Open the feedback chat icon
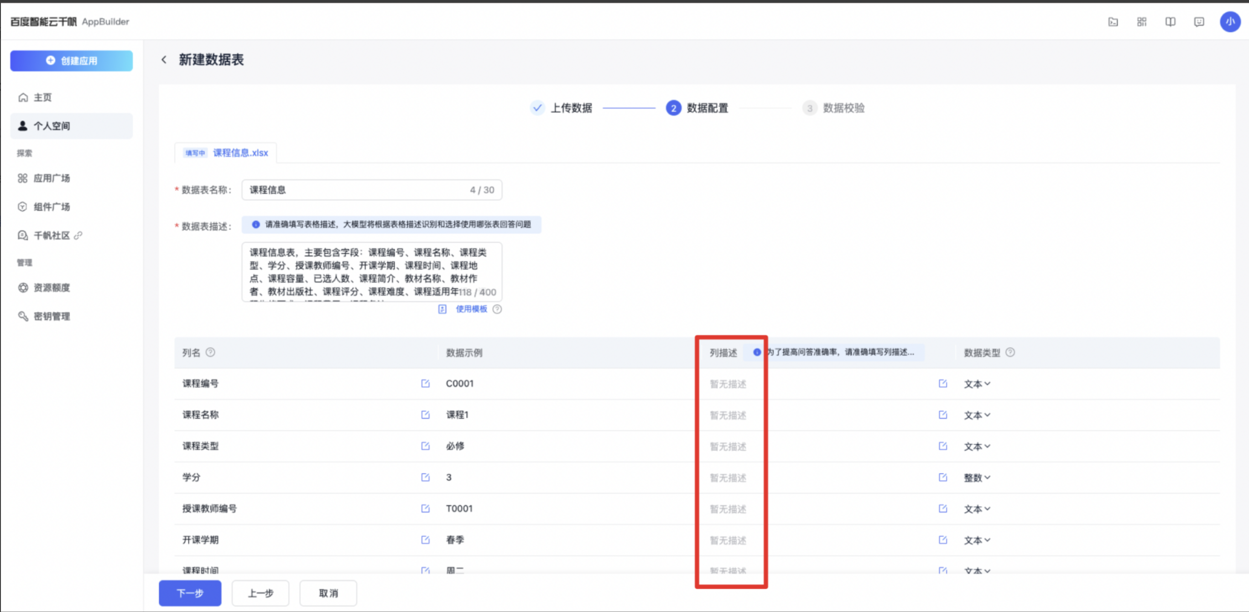Screen dimensions: 1249x612 point(1199,22)
